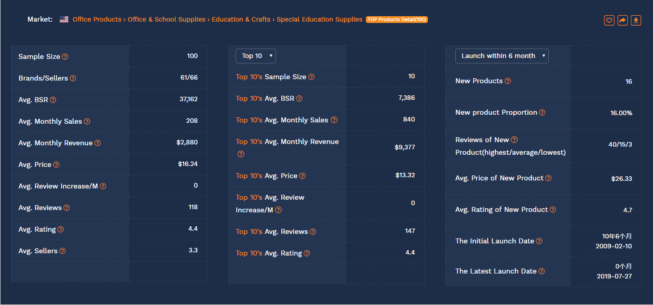Open the Office Products breadcrumb link
Viewport: 653px width, 305px height.
pos(97,19)
